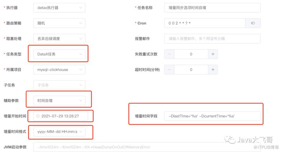282x152 pixels.
Task: Click the 增量开始时间 date picker field
Action: tap(61, 116)
